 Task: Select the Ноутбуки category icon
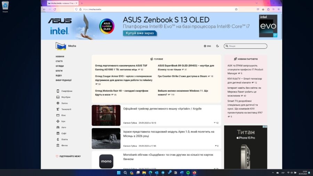pos(58,97)
